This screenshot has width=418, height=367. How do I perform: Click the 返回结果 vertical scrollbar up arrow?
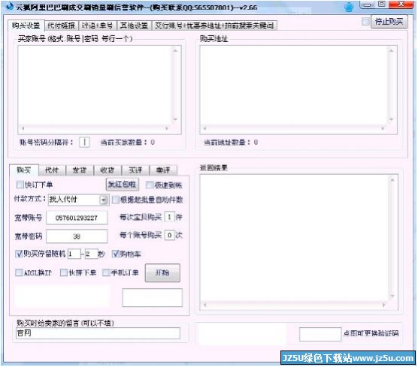pyautogui.click(x=392, y=180)
